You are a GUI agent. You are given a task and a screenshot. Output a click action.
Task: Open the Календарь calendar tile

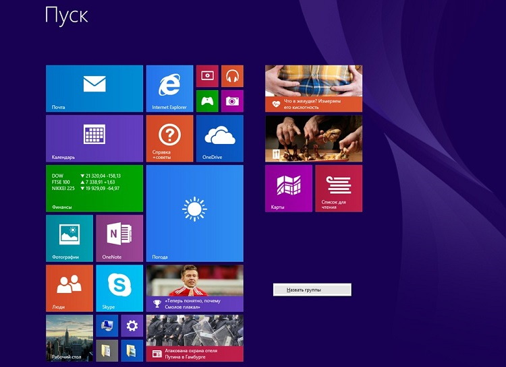pos(94,138)
